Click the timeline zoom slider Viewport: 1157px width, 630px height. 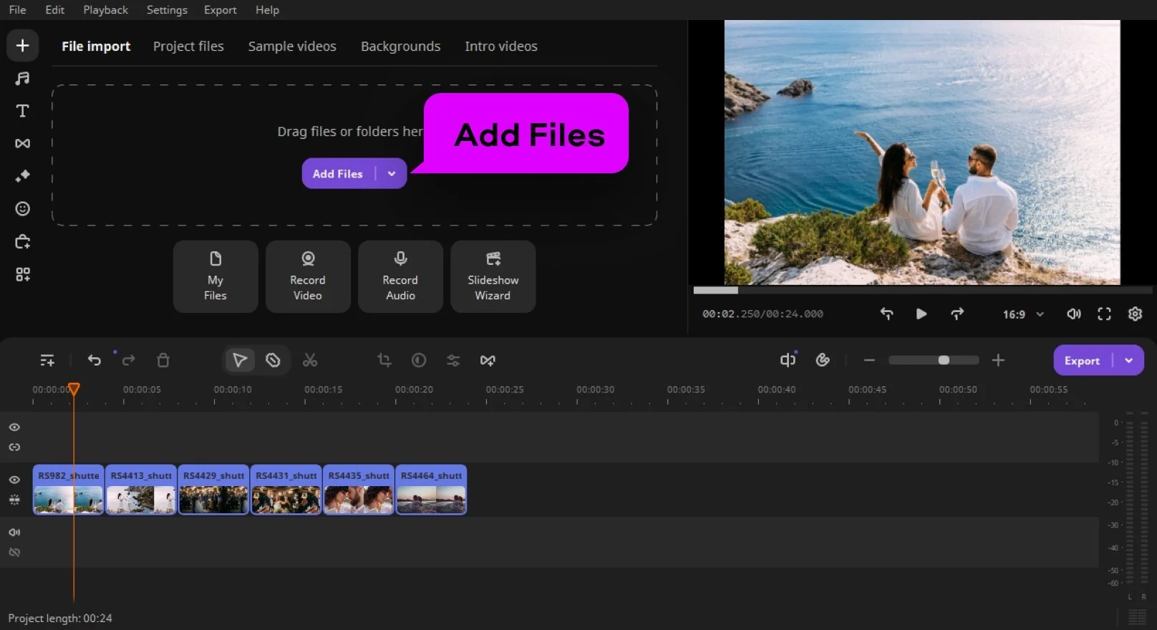[934, 360]
